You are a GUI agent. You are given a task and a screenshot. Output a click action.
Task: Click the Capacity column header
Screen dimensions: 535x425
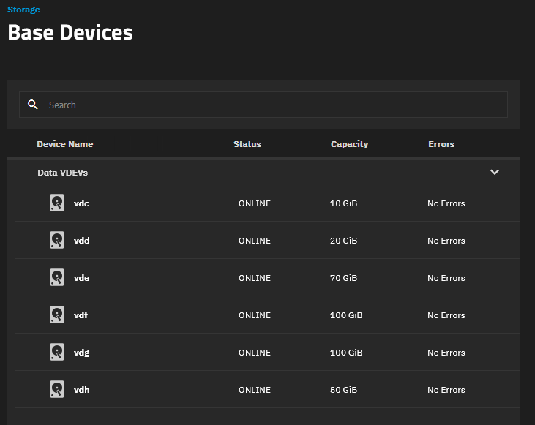[349, 144]
